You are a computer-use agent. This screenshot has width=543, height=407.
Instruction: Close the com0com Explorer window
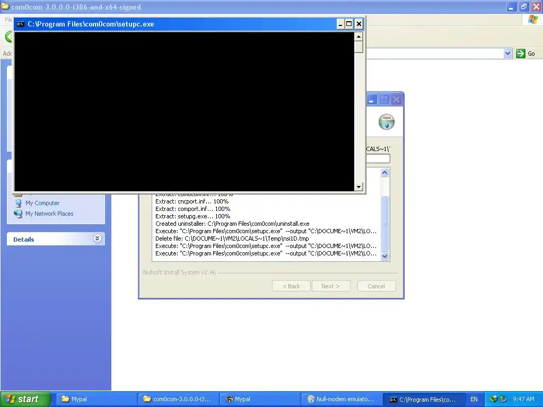(x=536, y=6)
